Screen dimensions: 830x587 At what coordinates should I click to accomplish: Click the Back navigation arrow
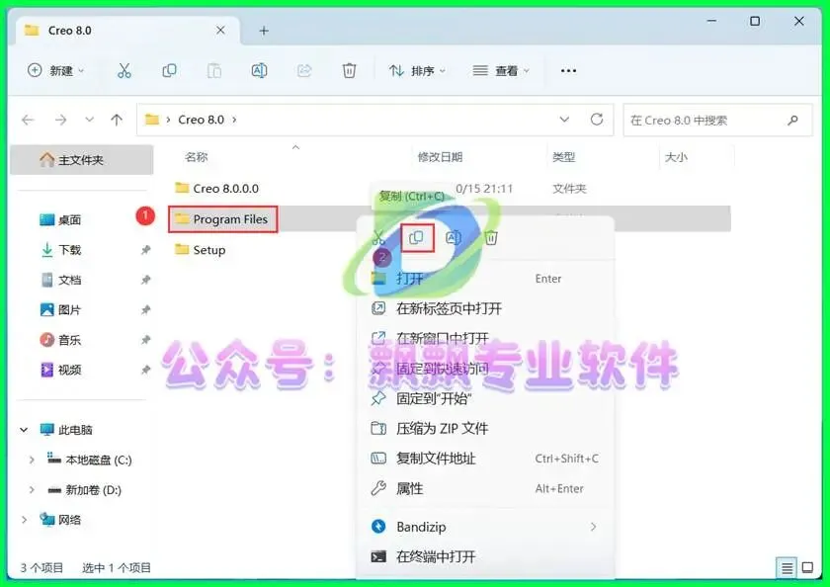coord(28,121)
